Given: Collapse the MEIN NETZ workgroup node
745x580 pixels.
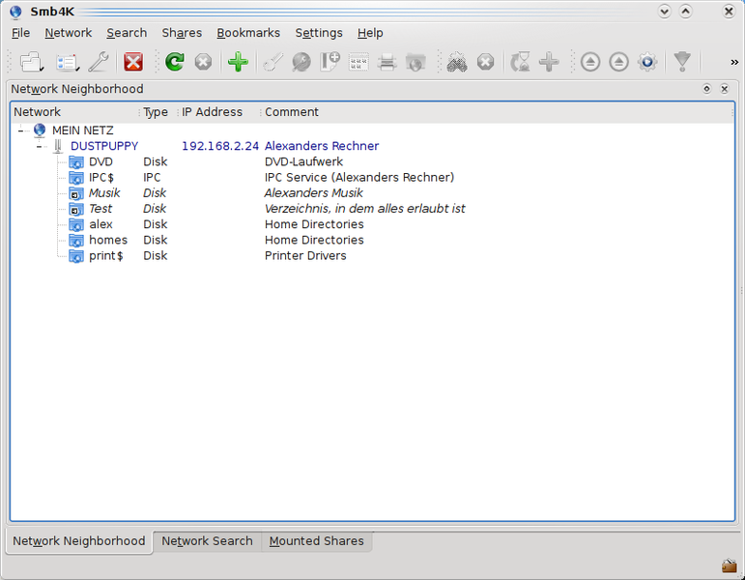Looking at the screenshot, I should click(x=20, y=130).
